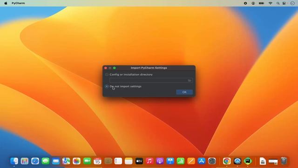Open Keynote from the dock

tap(170, 161)
